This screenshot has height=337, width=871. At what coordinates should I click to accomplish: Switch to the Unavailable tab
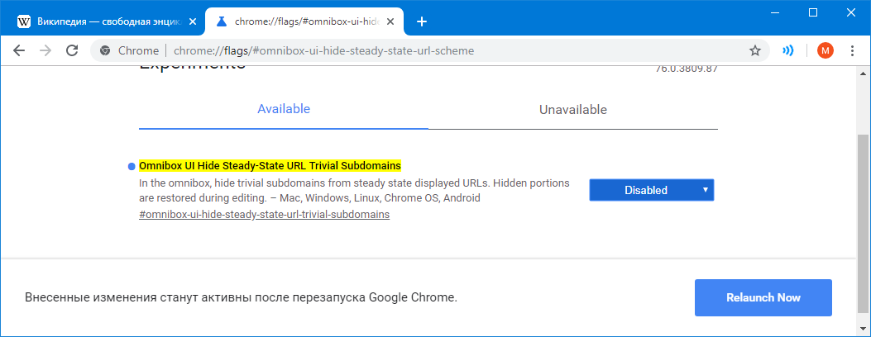(x=572, y=109)
